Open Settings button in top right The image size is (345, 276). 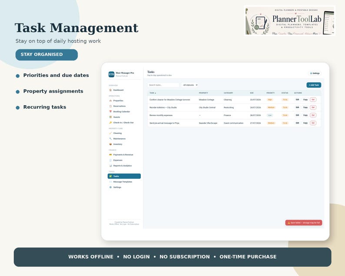pyautogui.click(x=315, y=73)
